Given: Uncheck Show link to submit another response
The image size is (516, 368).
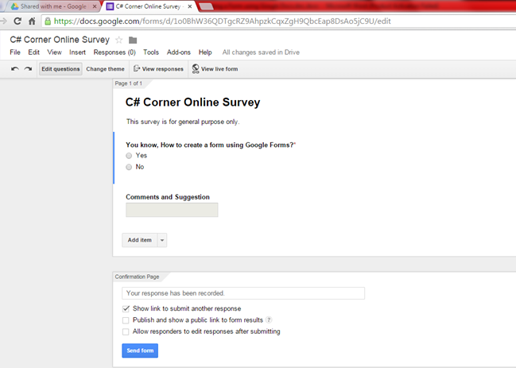Looking at the screenshot, I should [x=126, y=309].
